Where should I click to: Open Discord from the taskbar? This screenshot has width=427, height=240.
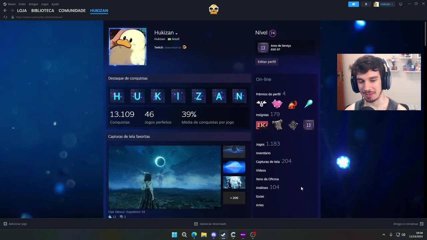pos(213,235)
